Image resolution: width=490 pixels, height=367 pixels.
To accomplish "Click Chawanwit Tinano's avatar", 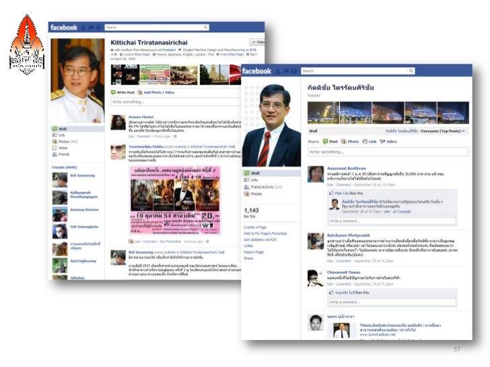I will (x=316, y=278).
